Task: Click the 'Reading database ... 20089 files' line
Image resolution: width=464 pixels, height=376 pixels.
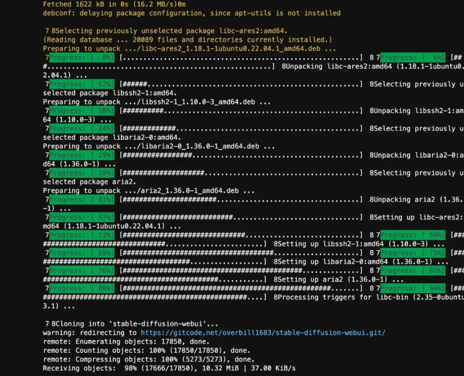Action: click(187, 40)
